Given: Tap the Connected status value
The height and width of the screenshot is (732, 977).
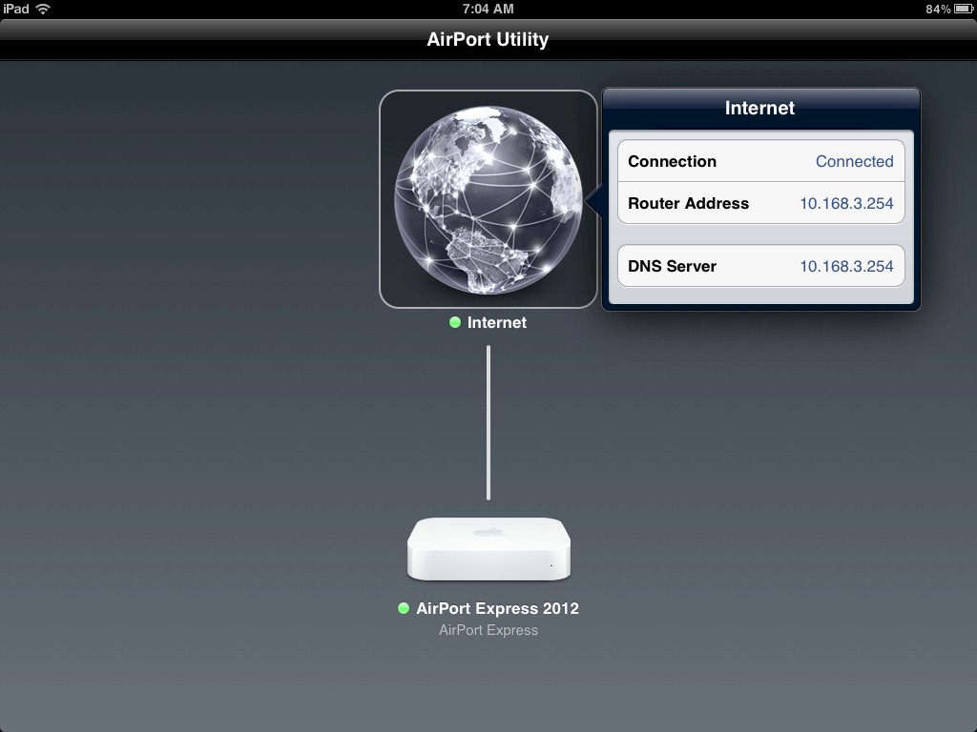Looking at the screenshot, I should [x=854, y=161].
